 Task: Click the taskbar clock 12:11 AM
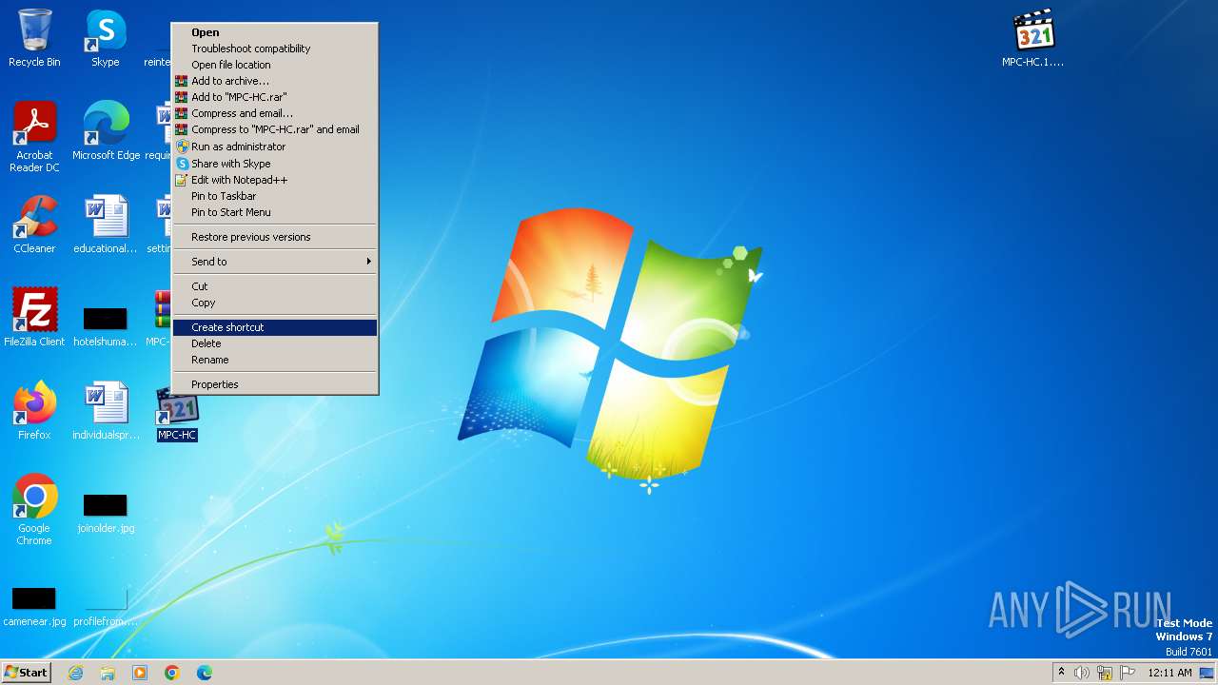click(x=1169, y=673)
